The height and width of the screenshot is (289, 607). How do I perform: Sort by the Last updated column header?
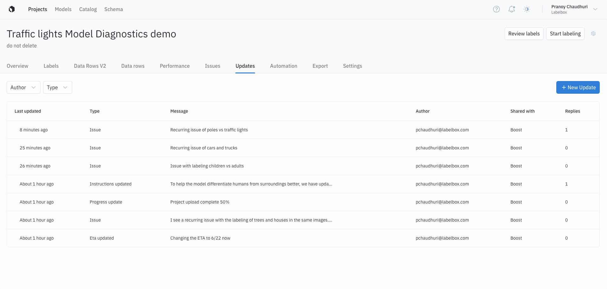[28, 111]
